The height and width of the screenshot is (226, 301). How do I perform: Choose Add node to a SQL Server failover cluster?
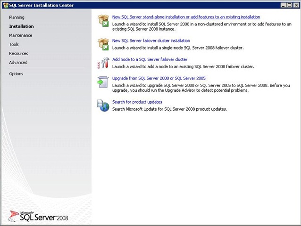pyautogui.click(x=150, y=60)
